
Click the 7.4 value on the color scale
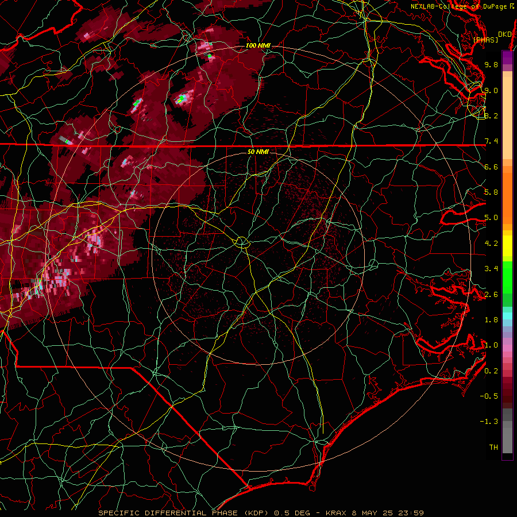point(491,141)
